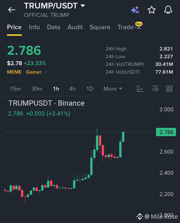This screenshot has height=223, width=180.
Task: Tap the MEME tag
Action: [x=14, y=72]
